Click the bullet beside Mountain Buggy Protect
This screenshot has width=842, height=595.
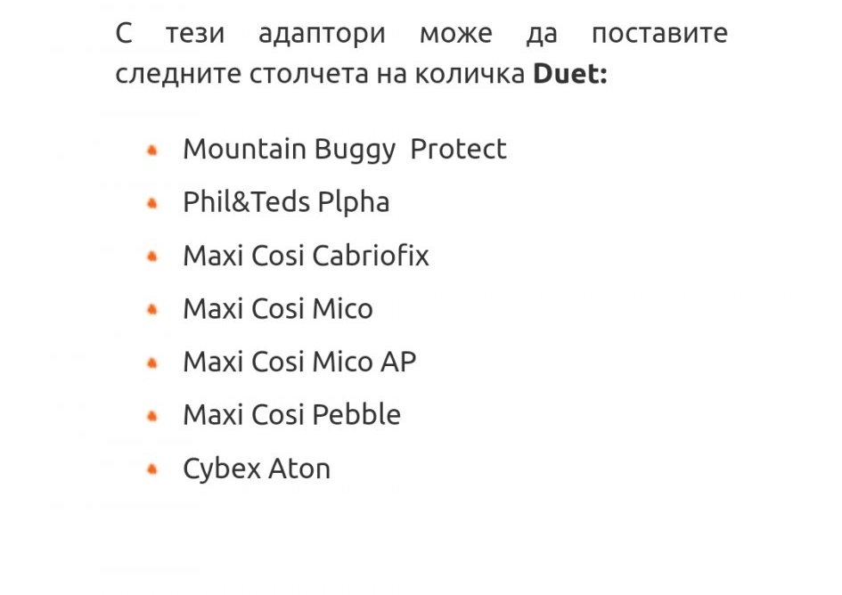152,150
